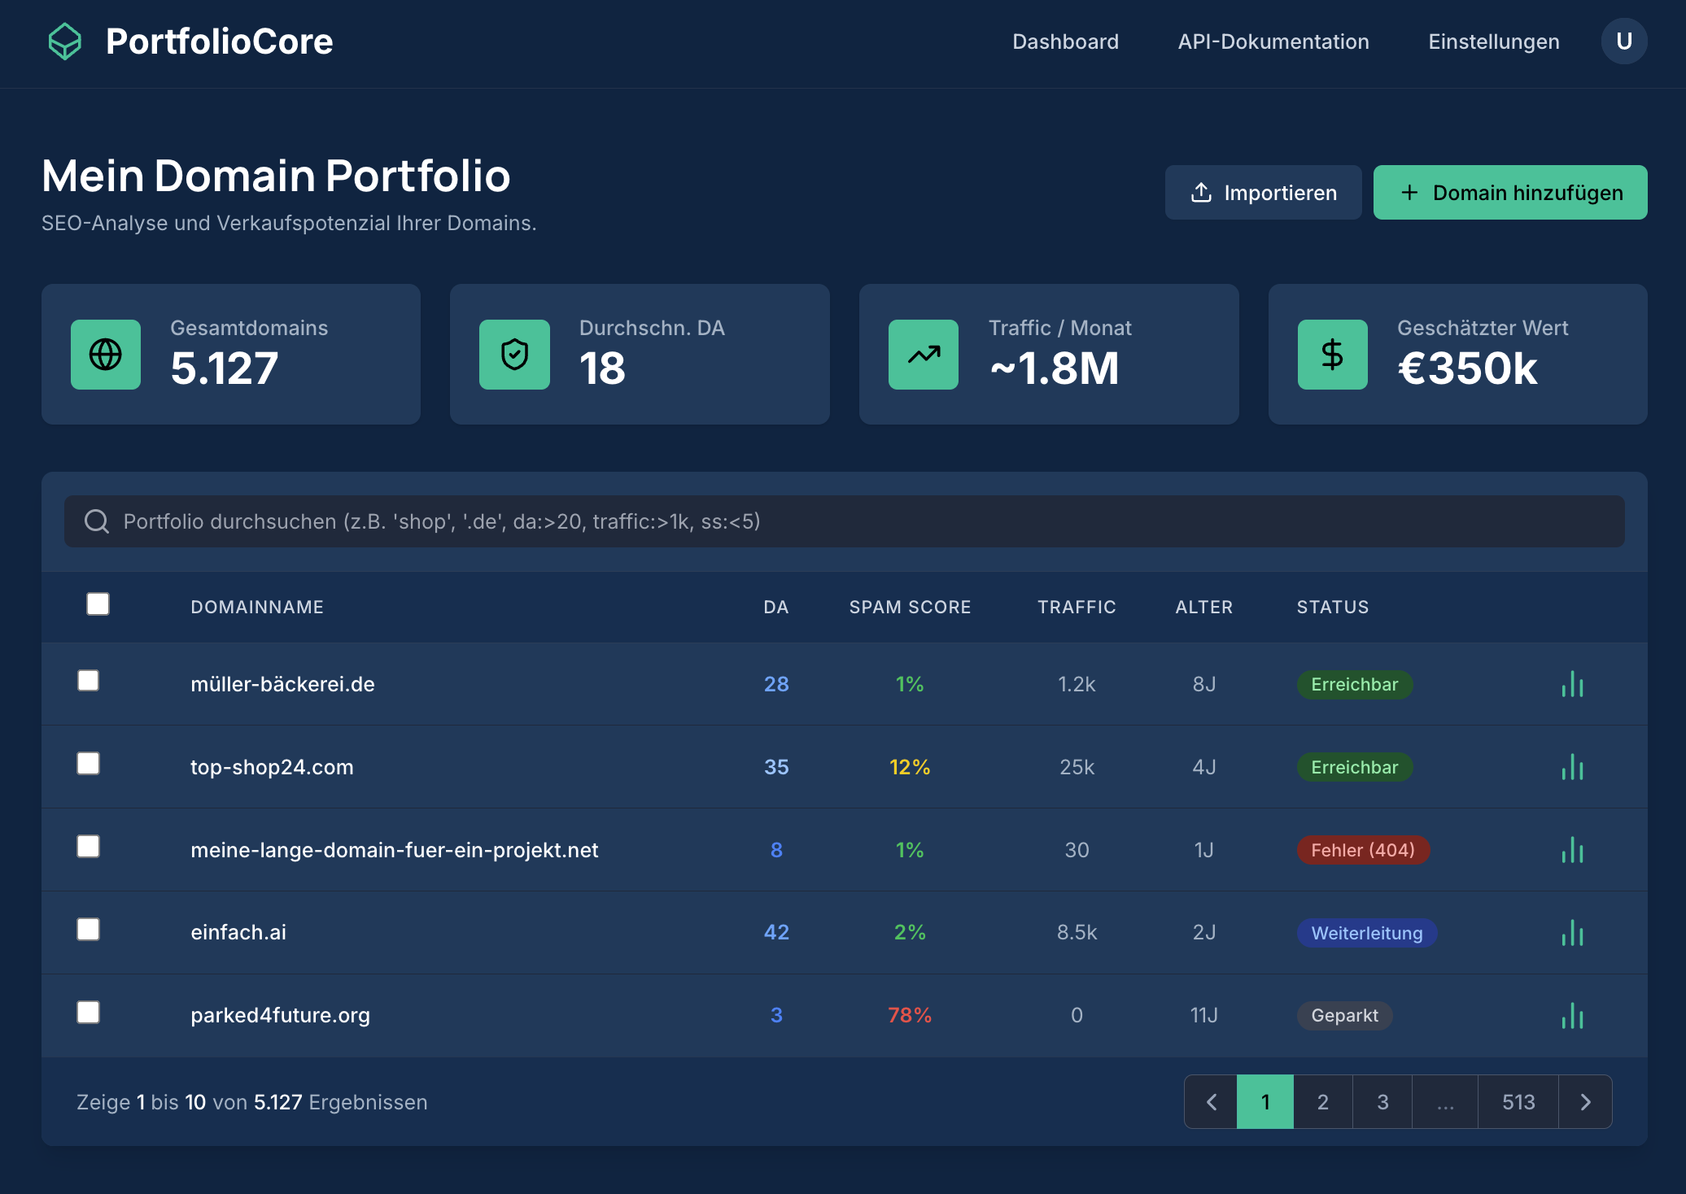Click the Importieren button

(1263, 192)
